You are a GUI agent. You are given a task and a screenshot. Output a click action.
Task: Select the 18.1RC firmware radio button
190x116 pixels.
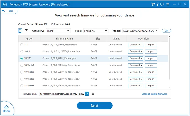click(x=22, y=58)
